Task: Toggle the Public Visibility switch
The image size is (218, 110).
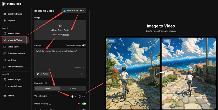Action: click(x=84, y=104)
